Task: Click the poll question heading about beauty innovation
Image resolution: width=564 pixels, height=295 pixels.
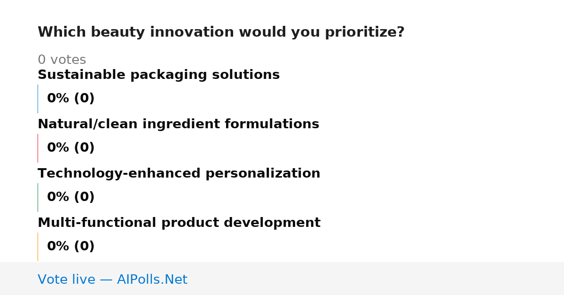Action: (x=221, y=32)
